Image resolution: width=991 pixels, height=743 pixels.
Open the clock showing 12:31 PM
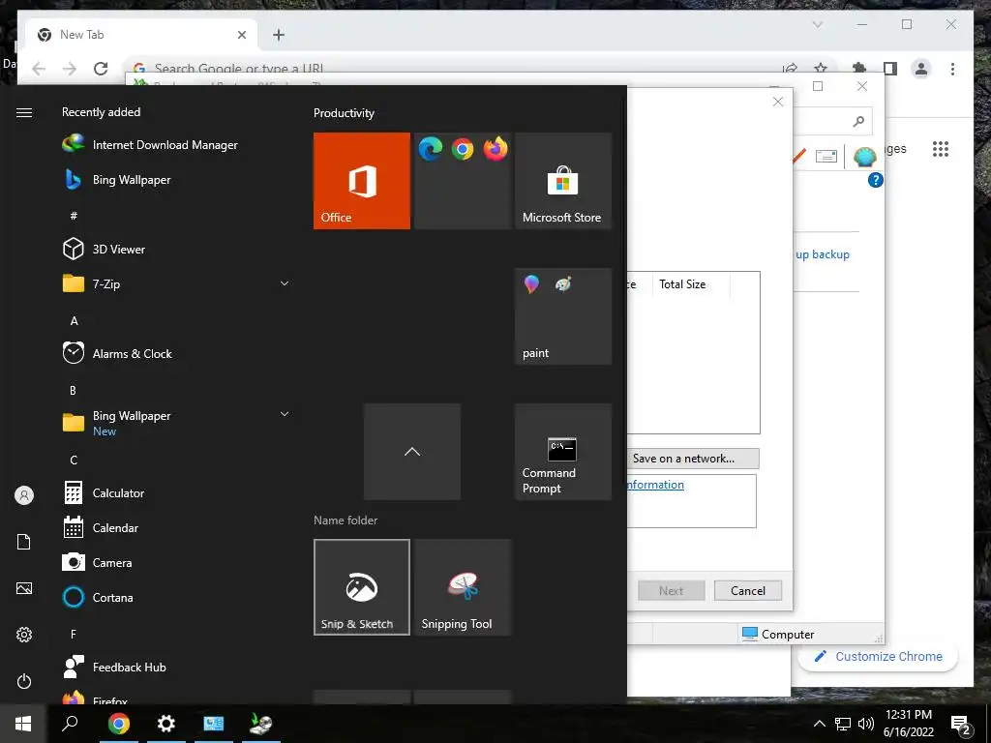(x=908, y=724)
